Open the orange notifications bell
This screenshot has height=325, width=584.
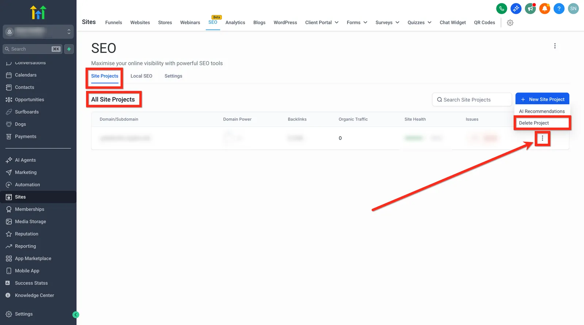tap(545, 8)
